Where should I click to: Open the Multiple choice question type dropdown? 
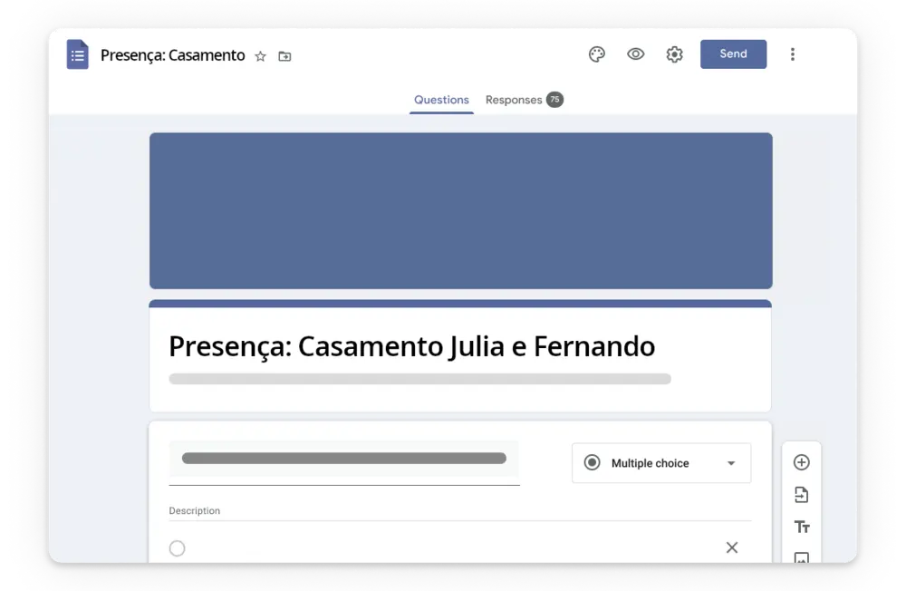tap(661, 462)
